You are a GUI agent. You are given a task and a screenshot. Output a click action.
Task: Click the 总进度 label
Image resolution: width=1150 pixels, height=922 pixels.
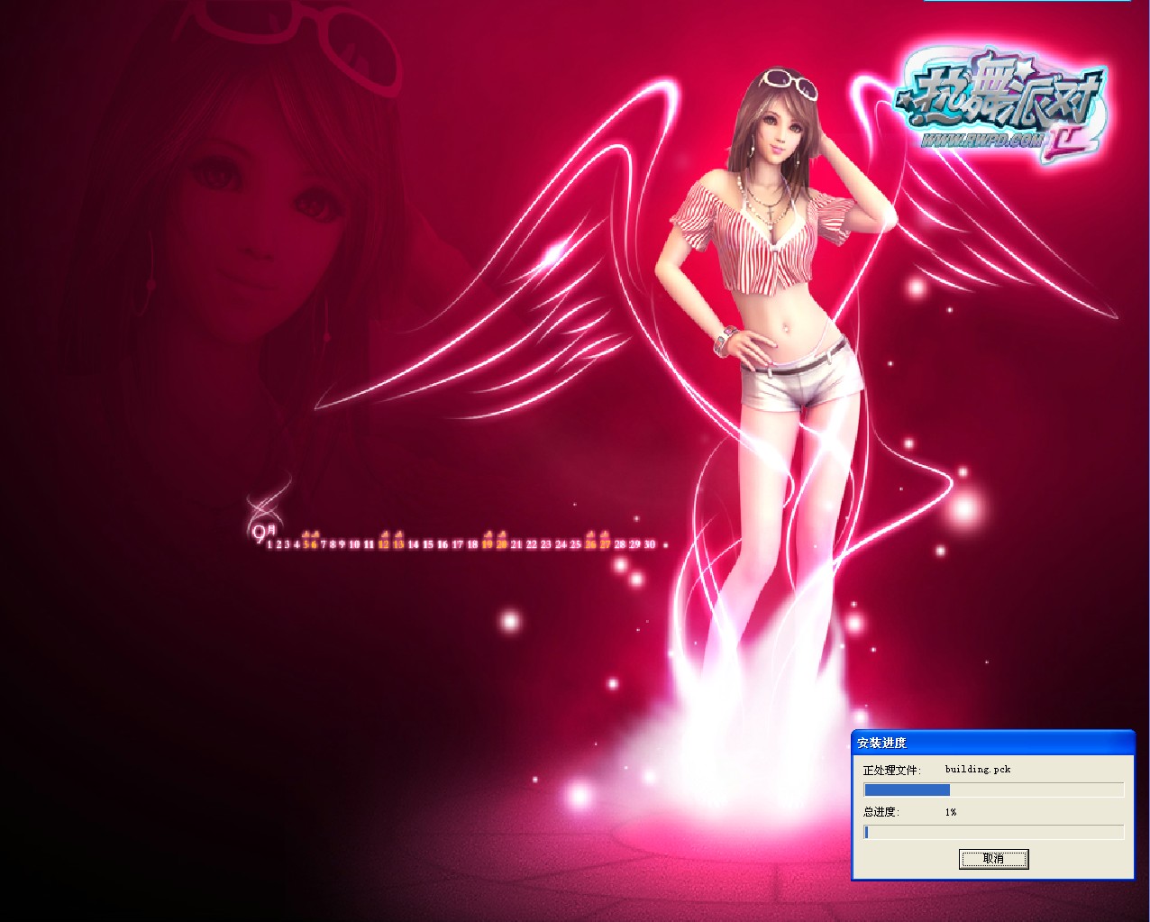[881, 812]
